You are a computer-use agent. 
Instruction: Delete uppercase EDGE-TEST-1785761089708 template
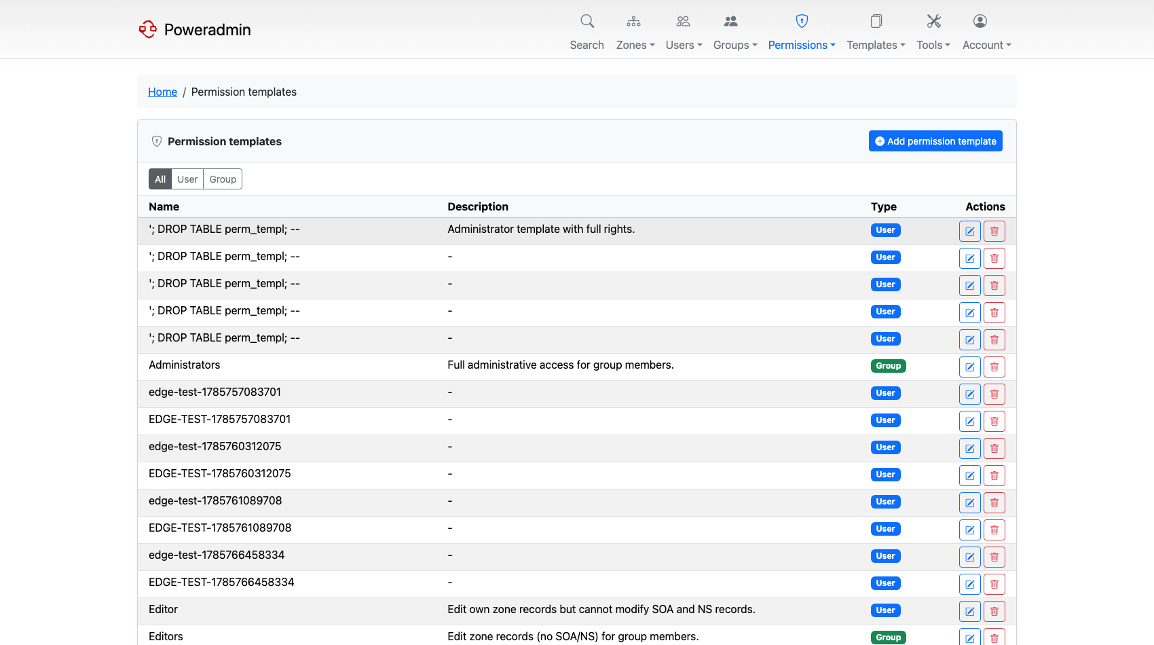pos(994,530)
